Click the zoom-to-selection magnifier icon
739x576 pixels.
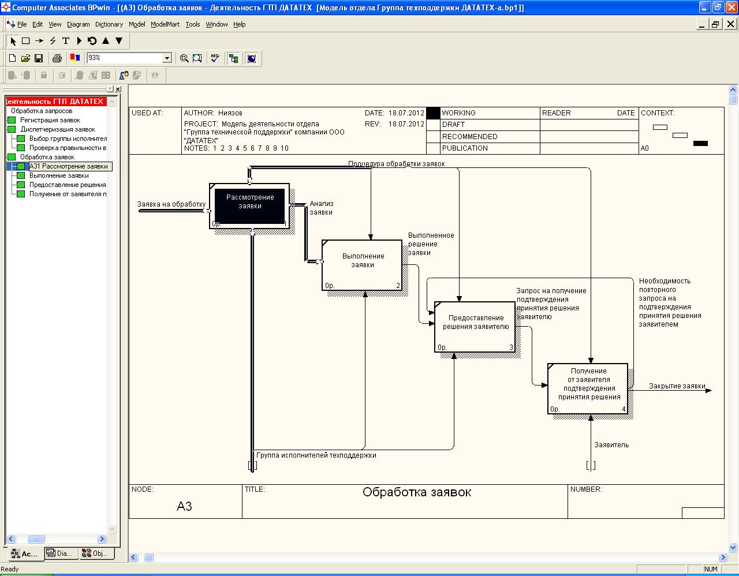[197, 58]
